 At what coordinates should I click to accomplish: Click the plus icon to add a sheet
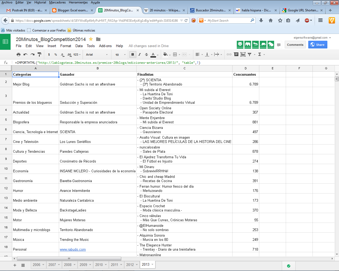15,265
